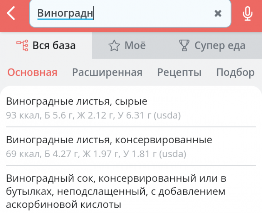Click the 93 ккал nutrition details line
This screenshot has width=262, height=213.
[93, 115]
